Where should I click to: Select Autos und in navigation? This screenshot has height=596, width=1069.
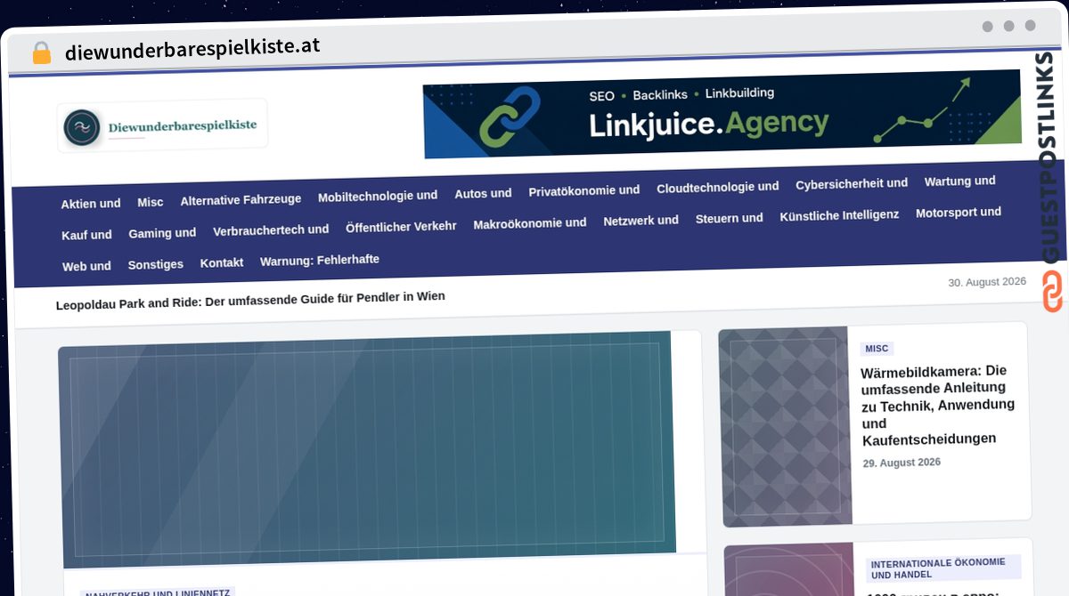point(483,193)
